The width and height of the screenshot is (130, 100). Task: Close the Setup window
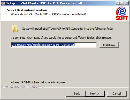(127, 3)
